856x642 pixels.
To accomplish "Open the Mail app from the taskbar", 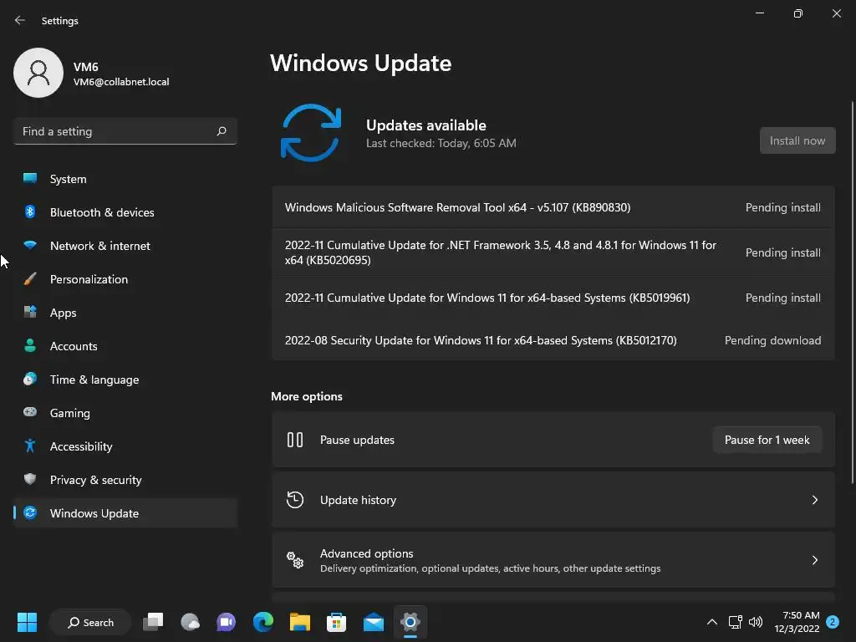I will pyautogui.click(x=374, y=622).
